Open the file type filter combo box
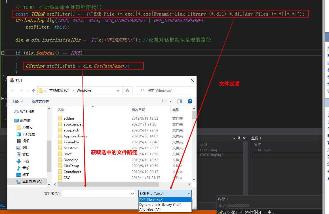 [x=165, y=193]
